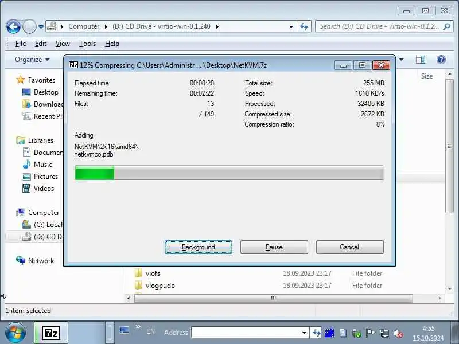Minimize the 7-Zip compressing dialog
The image size is (459, 344).
(343, 65)
